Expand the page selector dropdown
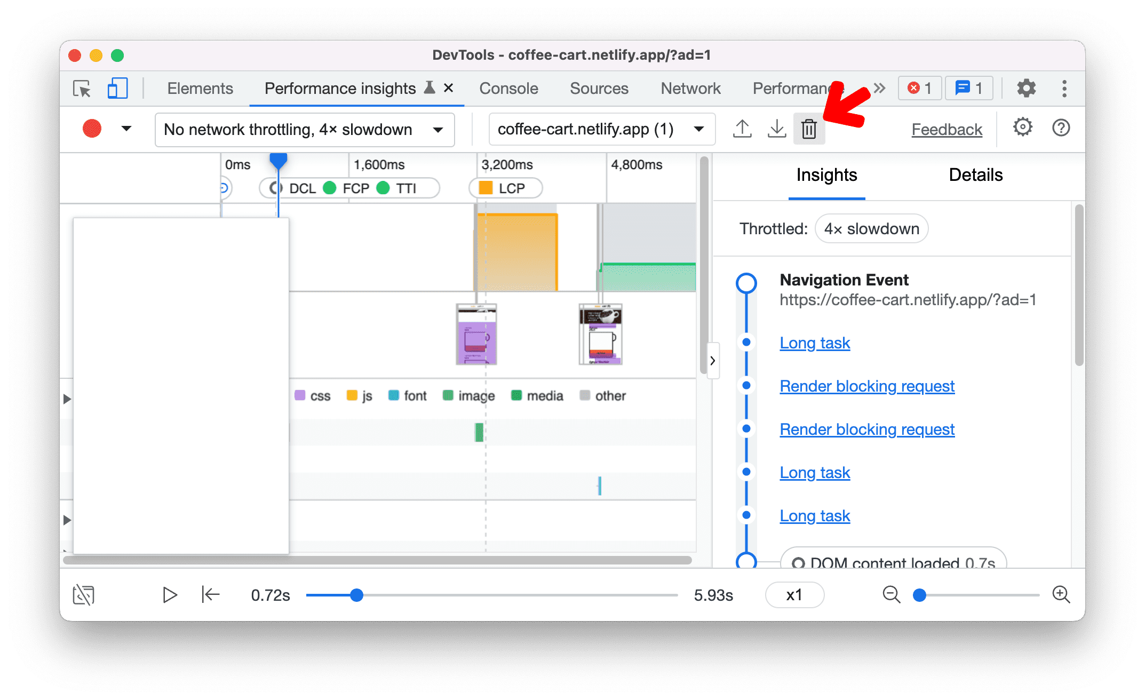The height and width of the screenshot is (700, 1145). [x=700, y=129]
